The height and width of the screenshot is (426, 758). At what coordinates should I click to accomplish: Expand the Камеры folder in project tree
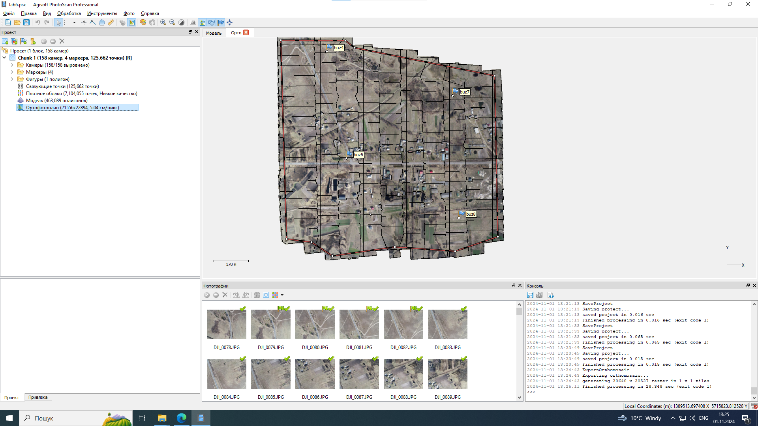tap(12, 65)
